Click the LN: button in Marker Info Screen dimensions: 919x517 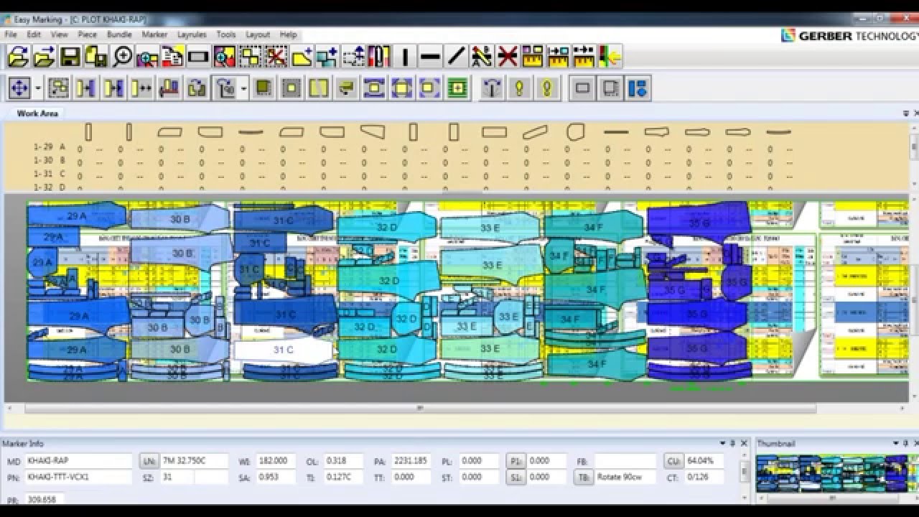tap(149, 461)
